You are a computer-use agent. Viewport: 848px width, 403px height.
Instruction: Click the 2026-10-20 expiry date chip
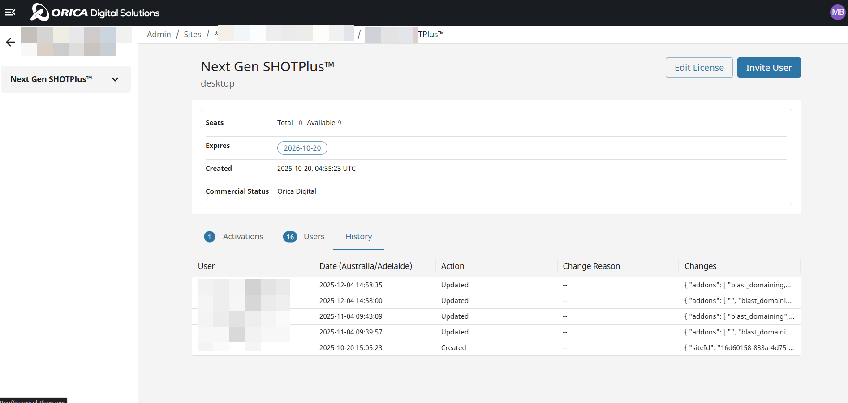point(302,148)
